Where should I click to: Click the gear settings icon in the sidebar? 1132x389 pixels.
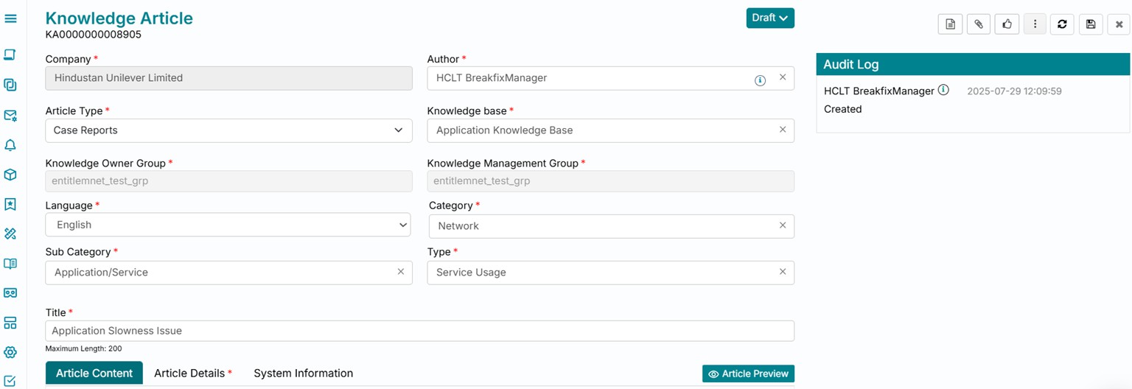(10, 352)
